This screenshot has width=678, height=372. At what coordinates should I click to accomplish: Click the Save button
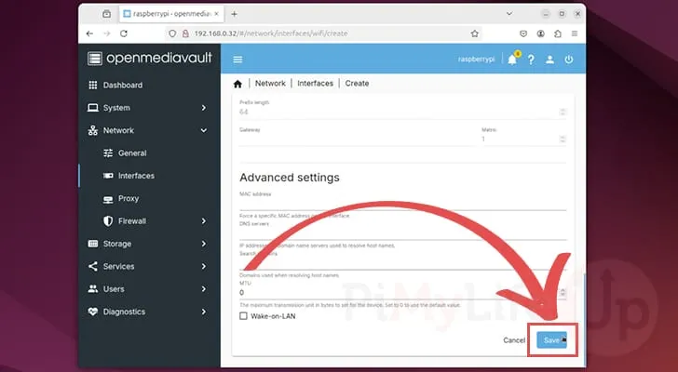pos(552,340)
